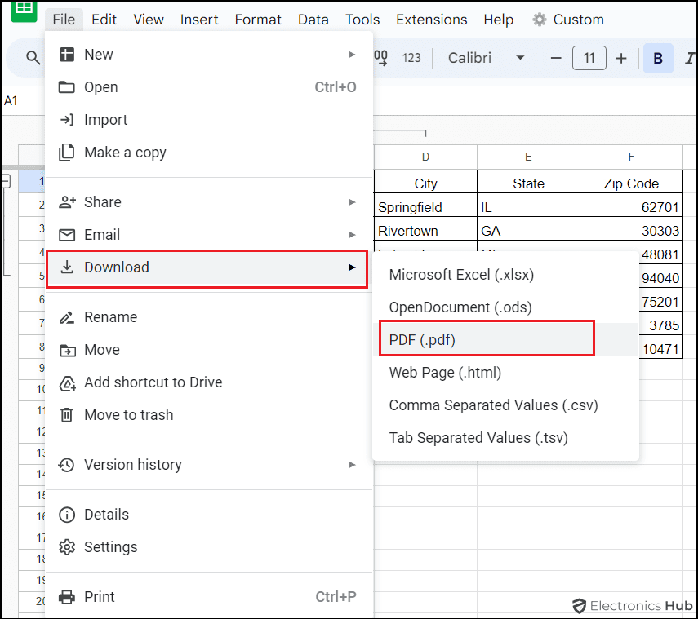Open the search icon in the toolbar
The height and width of the screenshot is (619, 698).
pos(33,58)
